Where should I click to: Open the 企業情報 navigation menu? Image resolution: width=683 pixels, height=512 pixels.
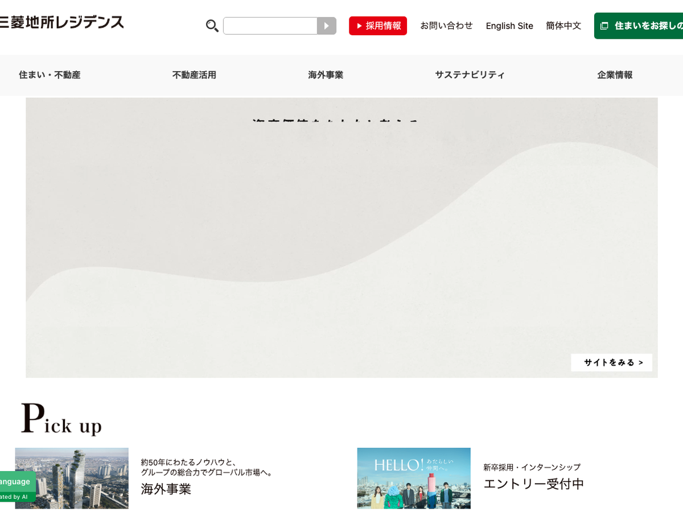point(615,75)
